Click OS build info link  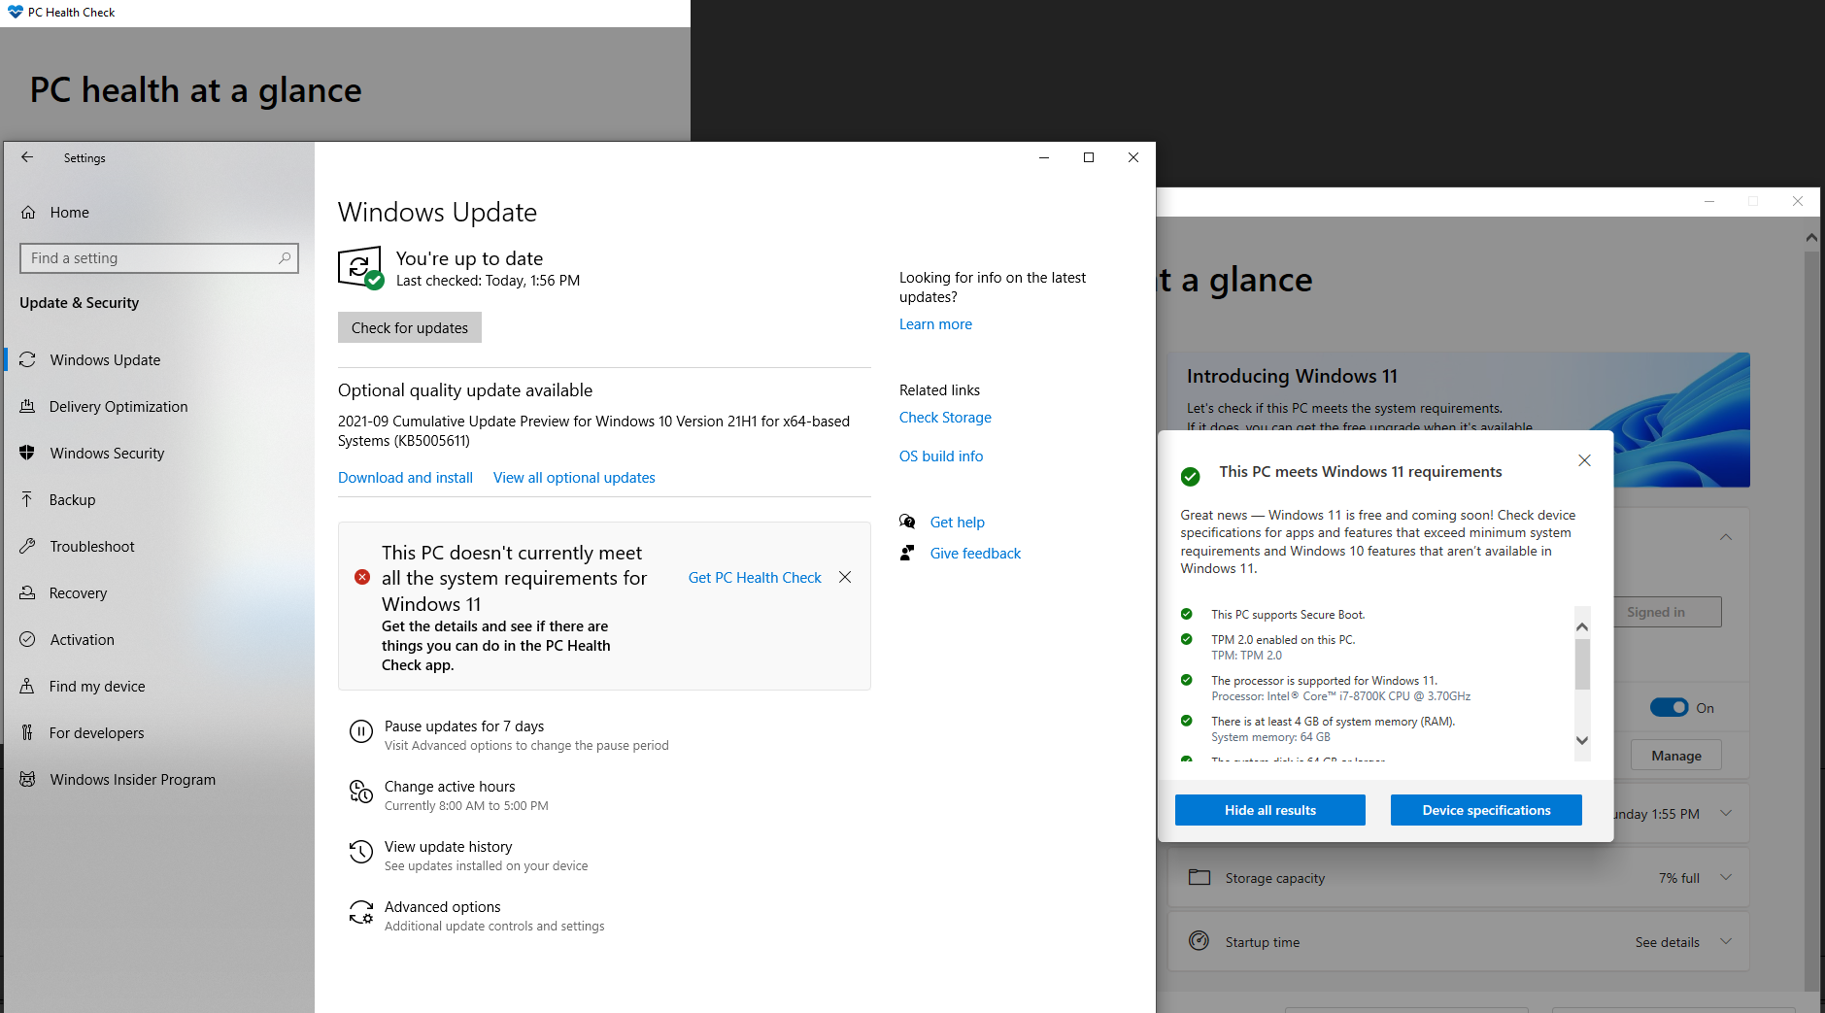(941, 456)
